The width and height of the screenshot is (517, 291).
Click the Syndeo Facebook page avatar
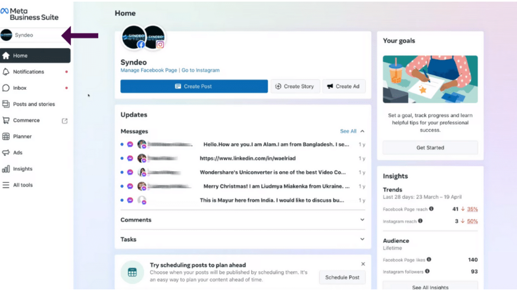(x=134, y=37)
